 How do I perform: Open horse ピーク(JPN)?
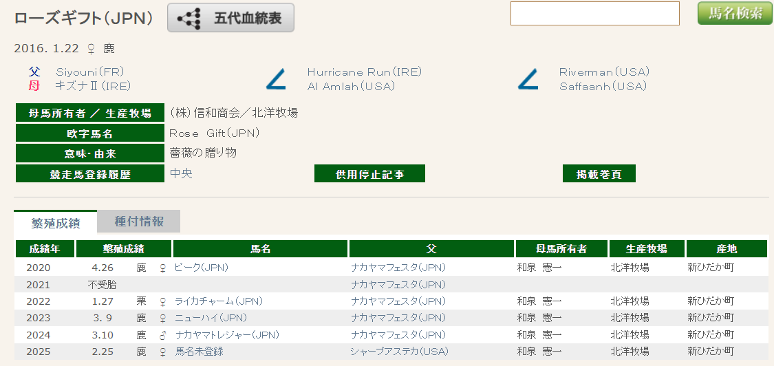tap(202, 267)
